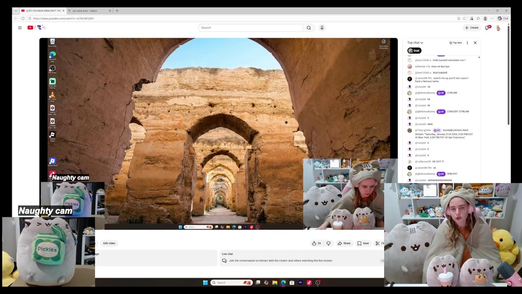Reload the page in the browser
Viewport: 522px width, 294px height.
tap(23, 18)
